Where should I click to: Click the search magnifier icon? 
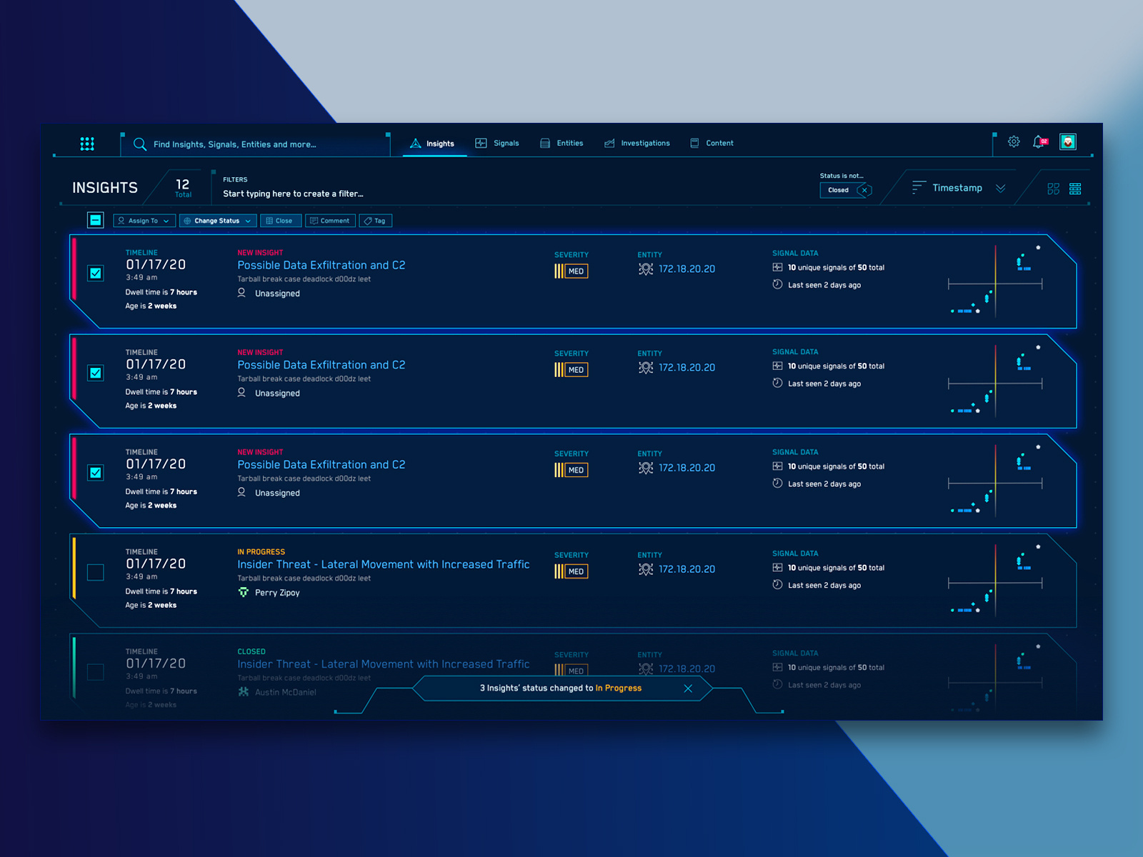(140, 144)
